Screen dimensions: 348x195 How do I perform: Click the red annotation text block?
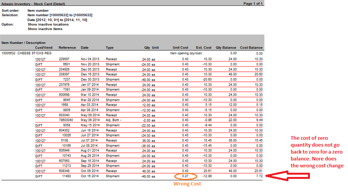[317, 152]
